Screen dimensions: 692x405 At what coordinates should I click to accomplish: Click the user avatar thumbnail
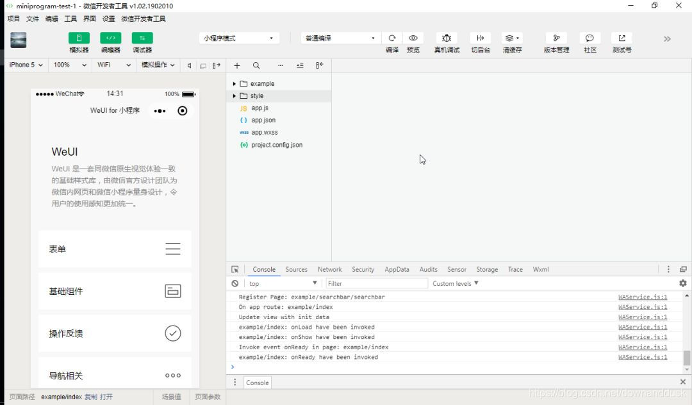click(19, 40)
